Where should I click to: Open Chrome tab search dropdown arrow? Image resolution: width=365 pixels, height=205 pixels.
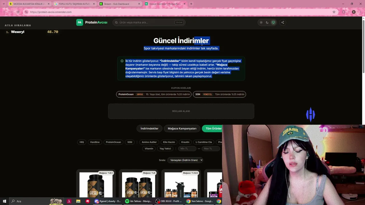click(3, 4)
